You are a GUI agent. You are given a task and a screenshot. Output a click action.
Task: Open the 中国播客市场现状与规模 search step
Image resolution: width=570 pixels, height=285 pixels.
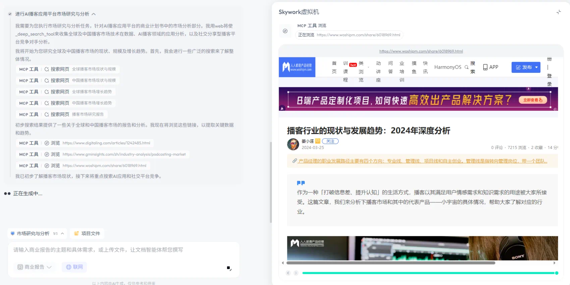[67, 81]
